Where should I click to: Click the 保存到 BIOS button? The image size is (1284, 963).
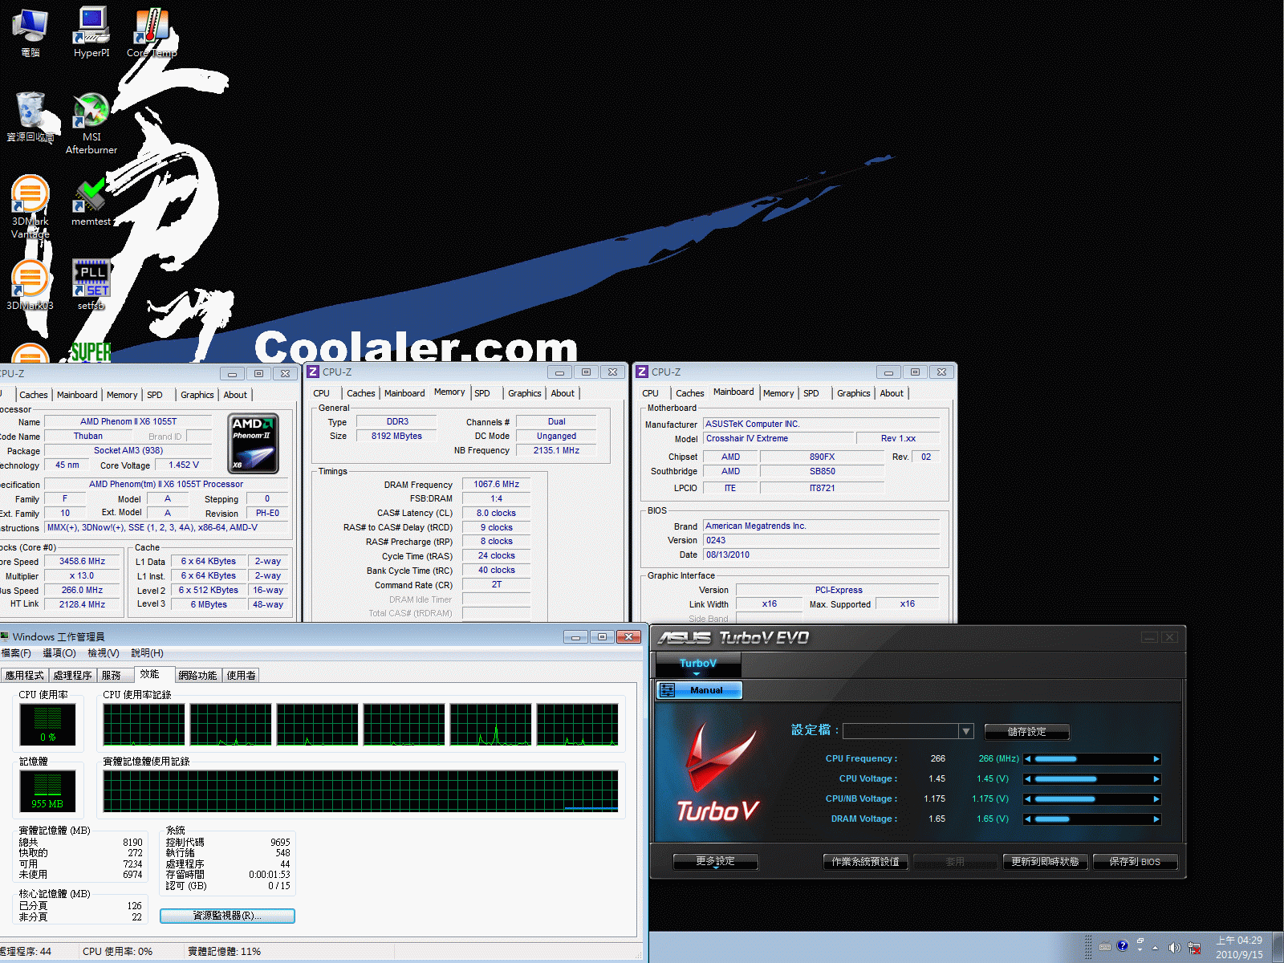click(x=1135, y=862)
